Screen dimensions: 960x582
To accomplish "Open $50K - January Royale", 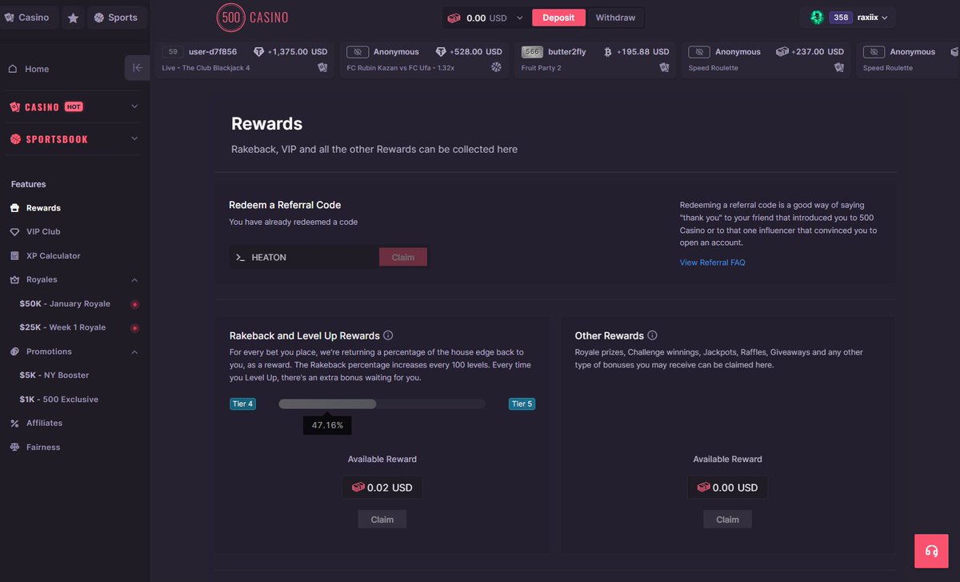I will click(65, 303).
